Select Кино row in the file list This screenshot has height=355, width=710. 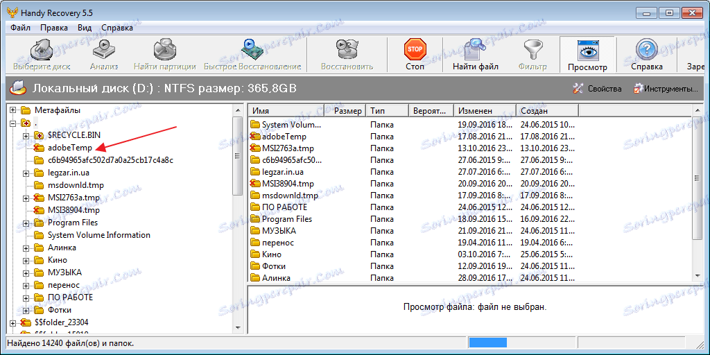pyautogui.click(x=470, y=254)
